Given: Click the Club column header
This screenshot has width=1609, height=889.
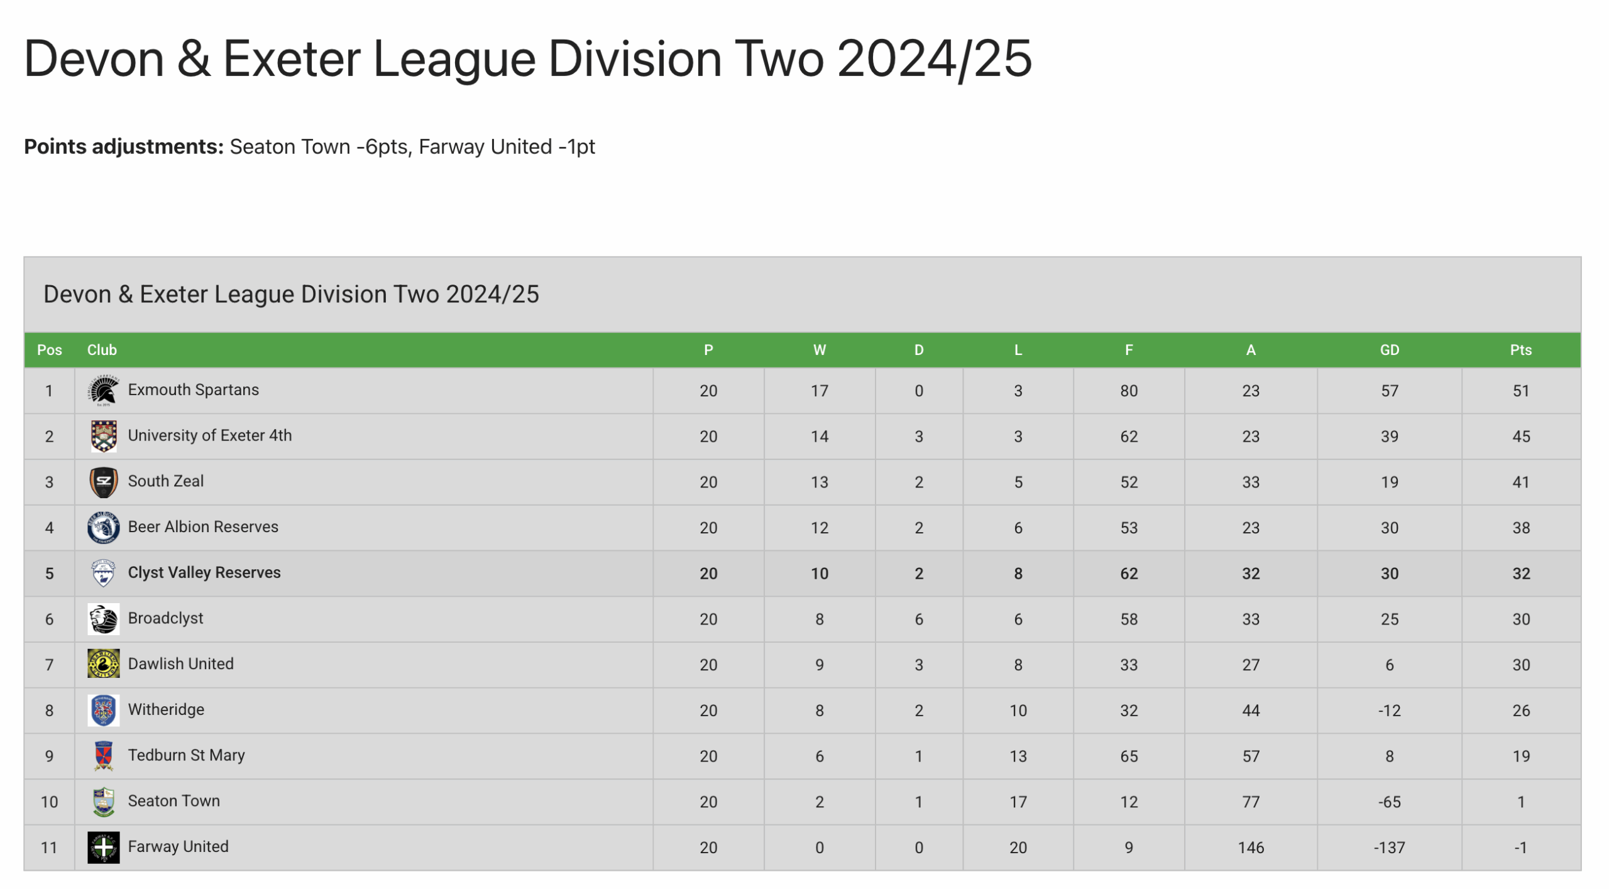Looking at the screenshot, I should [102, 350].
